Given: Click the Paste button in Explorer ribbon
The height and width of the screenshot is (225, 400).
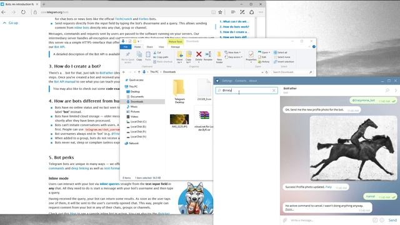Looking at the screenshot, I should [x=148, y=56].
